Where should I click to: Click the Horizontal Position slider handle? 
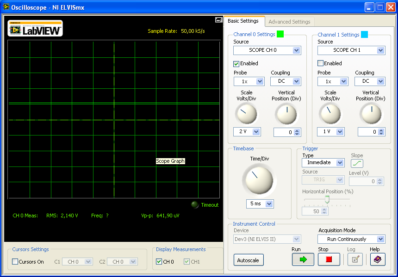coord(327,199)
